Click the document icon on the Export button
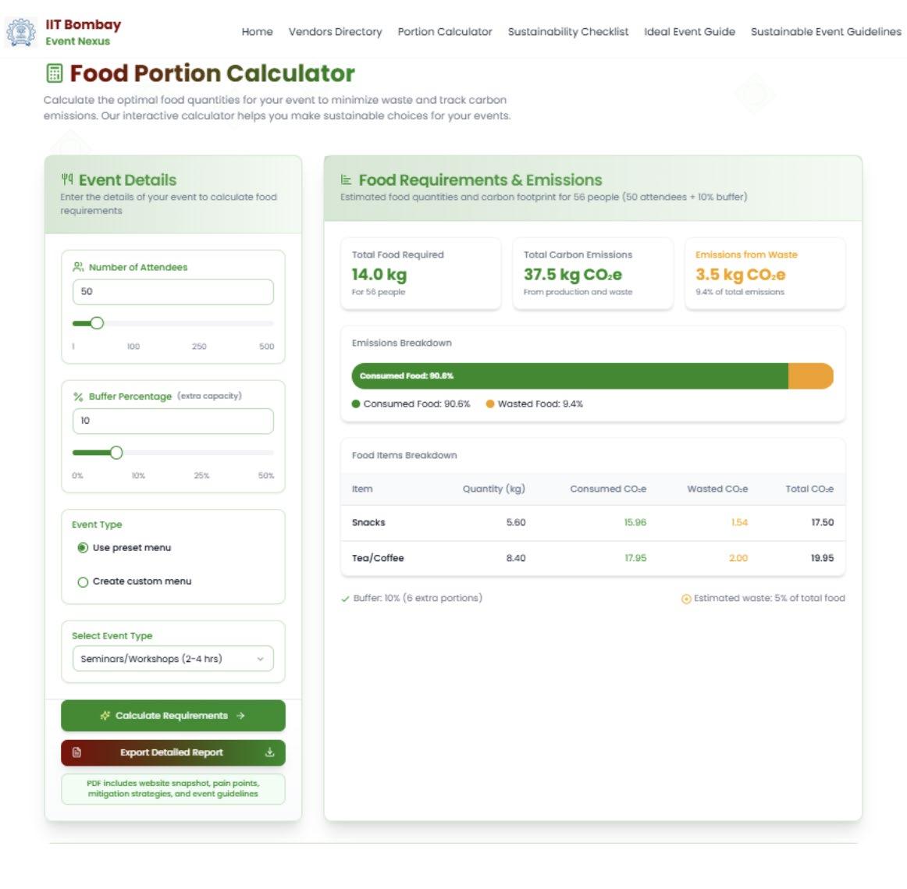The width and height of the screenshot is (907, 889). 76,752
